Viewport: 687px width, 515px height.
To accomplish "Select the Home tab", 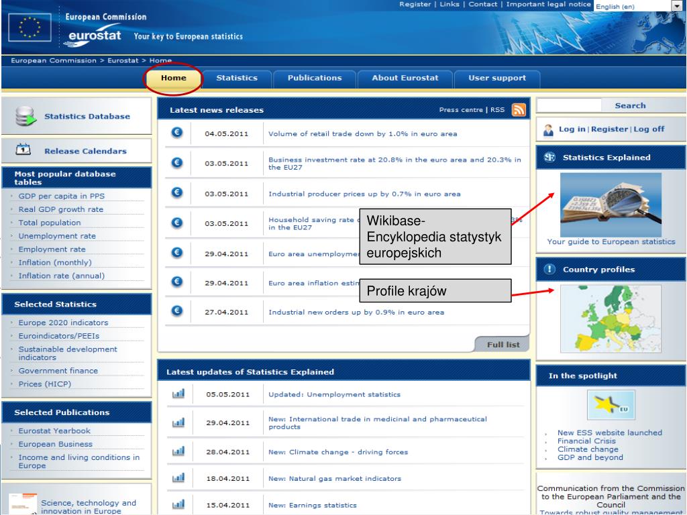I will click(x=174, y=78).
